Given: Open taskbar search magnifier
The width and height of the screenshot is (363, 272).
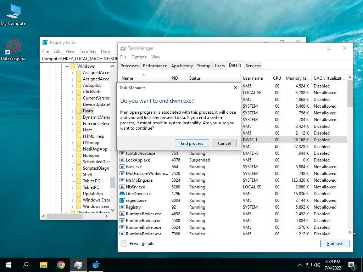Looking at the screenshot, I should 26,265.
